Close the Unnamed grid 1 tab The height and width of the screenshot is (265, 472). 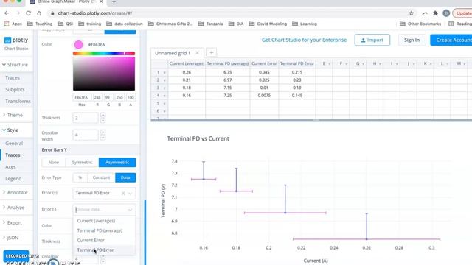point(197,53)
